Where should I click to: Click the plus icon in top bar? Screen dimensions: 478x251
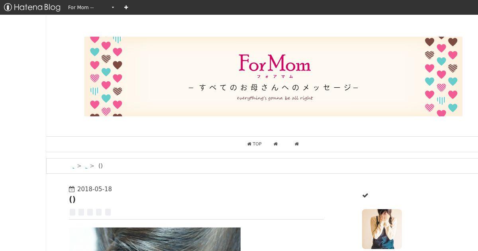point(126,7)
